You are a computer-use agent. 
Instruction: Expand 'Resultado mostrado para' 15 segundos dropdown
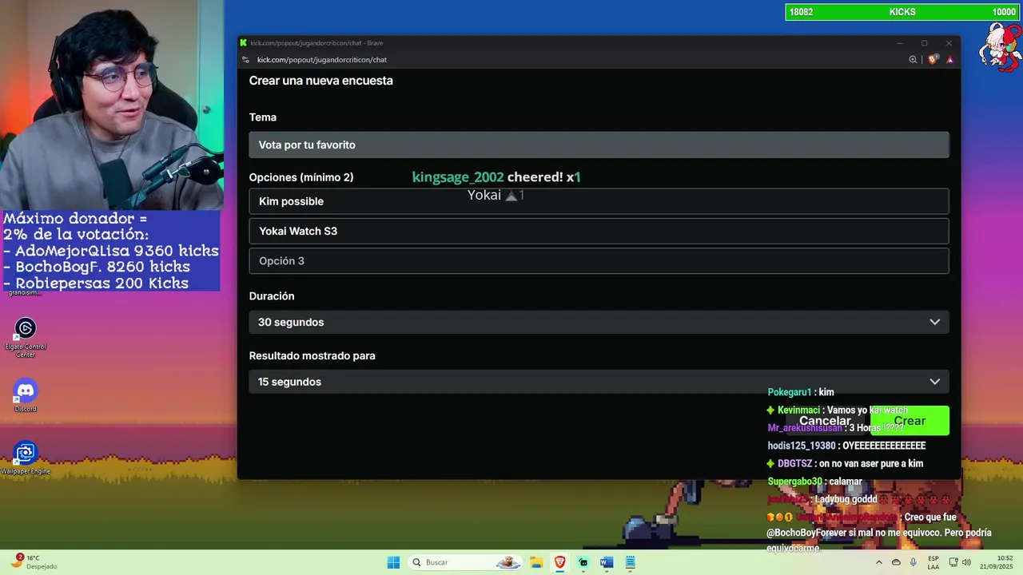[x=599, y=382]
